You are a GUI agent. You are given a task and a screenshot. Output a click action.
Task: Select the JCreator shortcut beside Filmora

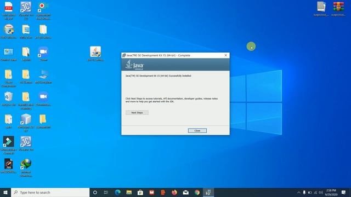coord(26,143)
